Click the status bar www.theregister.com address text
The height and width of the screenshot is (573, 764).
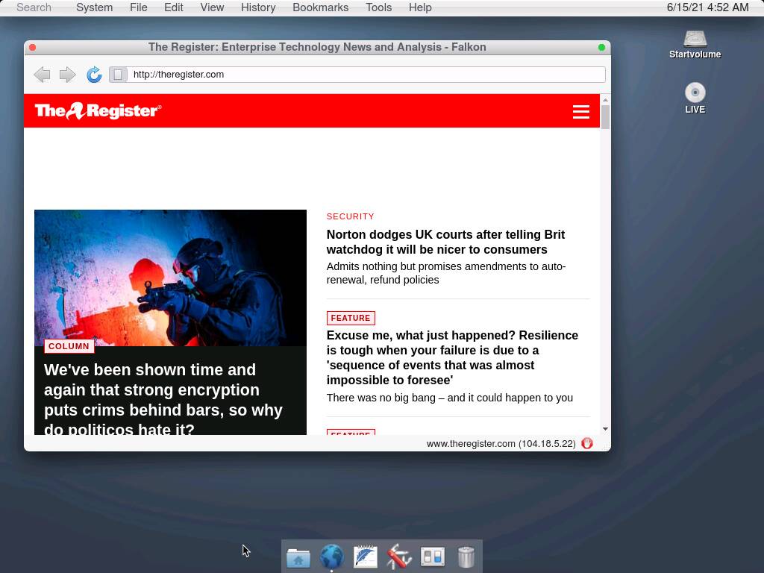tap(501, 443)
